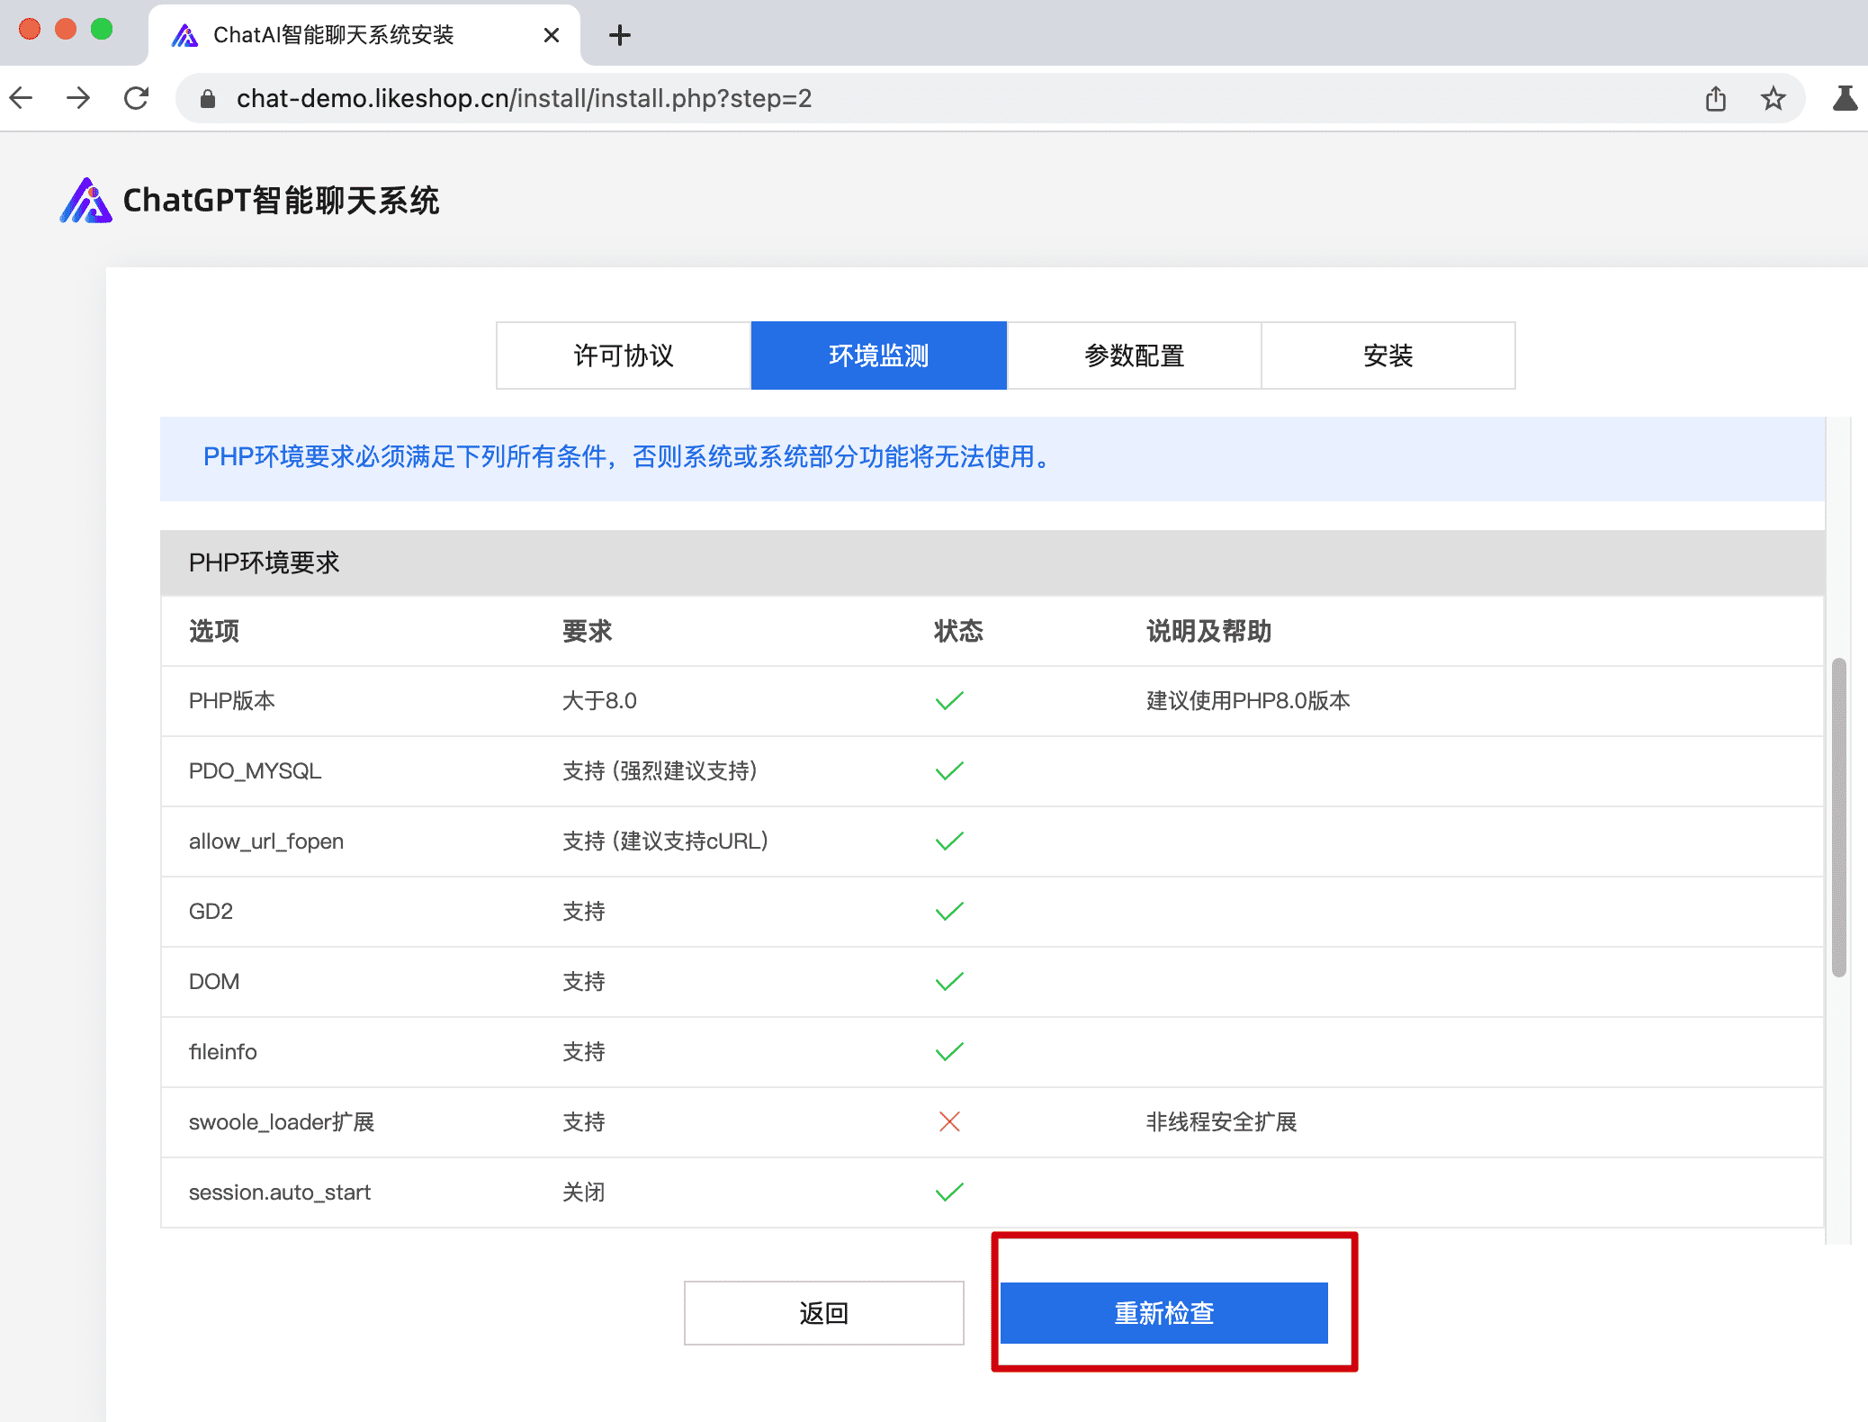The image size is (1868, 1422).
Task: Click the session.auto_start option cell
Action: (280, 1192)
